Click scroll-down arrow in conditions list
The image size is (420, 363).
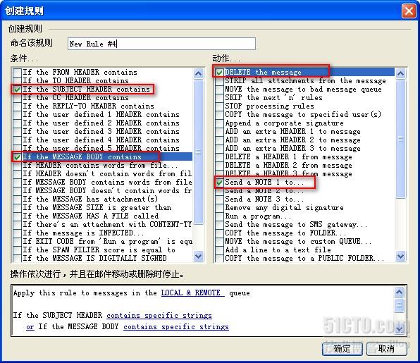tap(198, 256)
